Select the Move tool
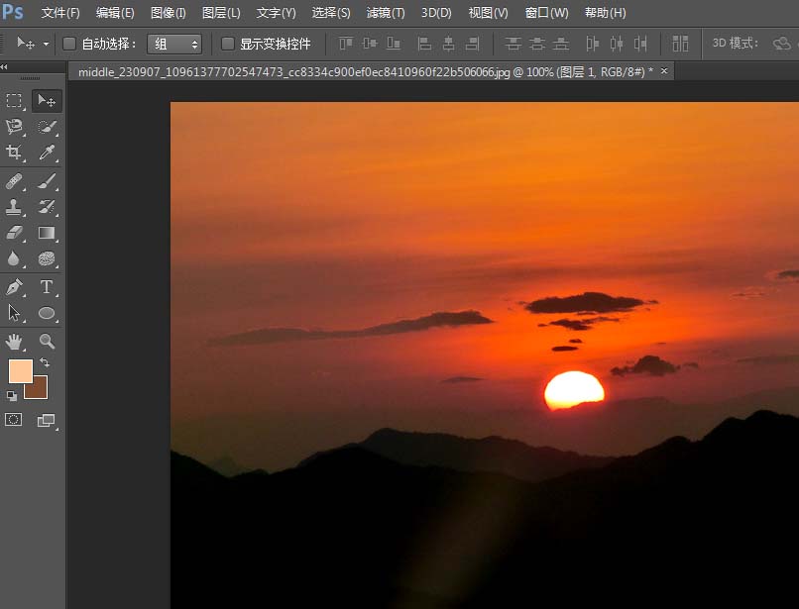799x609 pixels. [47, 101]
